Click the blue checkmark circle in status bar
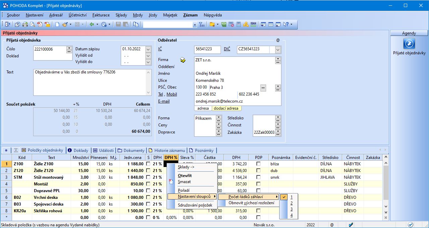 (411, 225)
